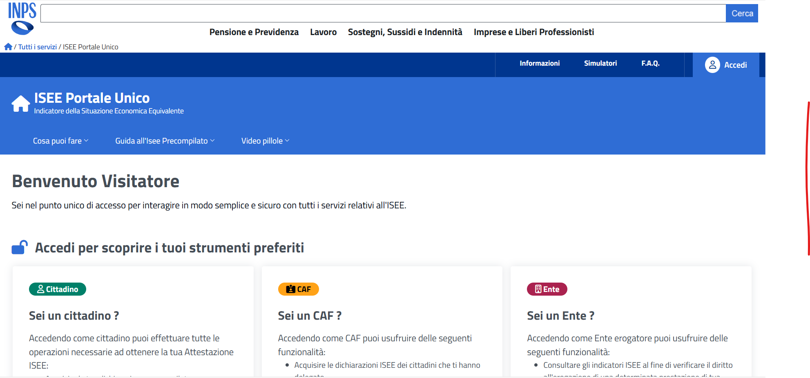The width and height of the screenshot is (810, 378).
Task: Click the user avatar icon next to Accedi
Action: (x=712, y=65)
